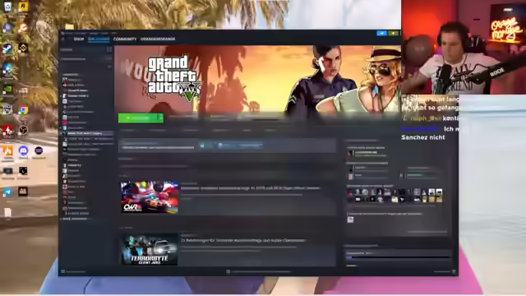The height and width of the screenshot is (296, 526).
Task: Select the Google Chrome desktop icon
Action: [x=23, y=110]
